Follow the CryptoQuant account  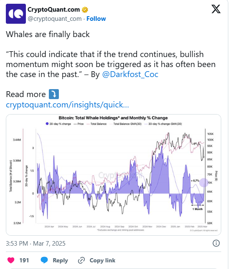pos(96,19)
